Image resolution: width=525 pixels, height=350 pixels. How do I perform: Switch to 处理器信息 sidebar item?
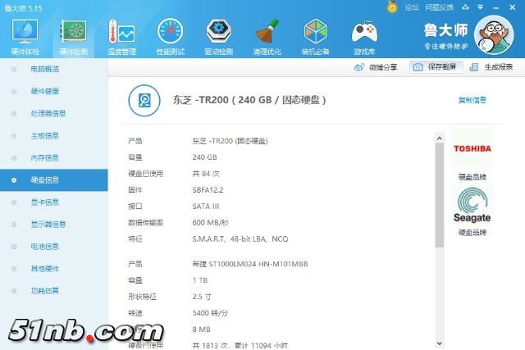click(x=48, y=113)
